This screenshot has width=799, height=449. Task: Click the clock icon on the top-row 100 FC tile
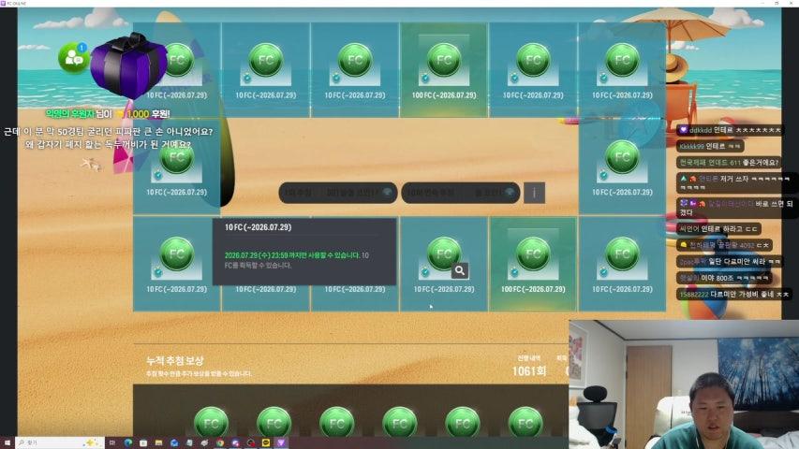[425, 79]
